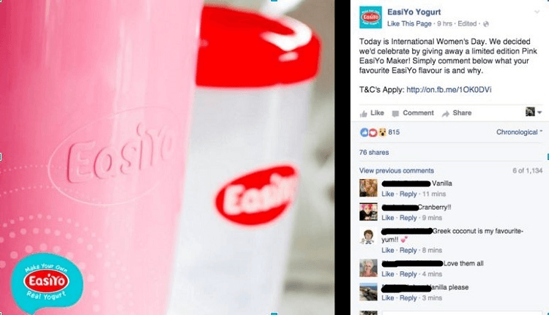Open the T&C's on.fb.me link
The image size is (549, 315).
[x=449, y=90]
